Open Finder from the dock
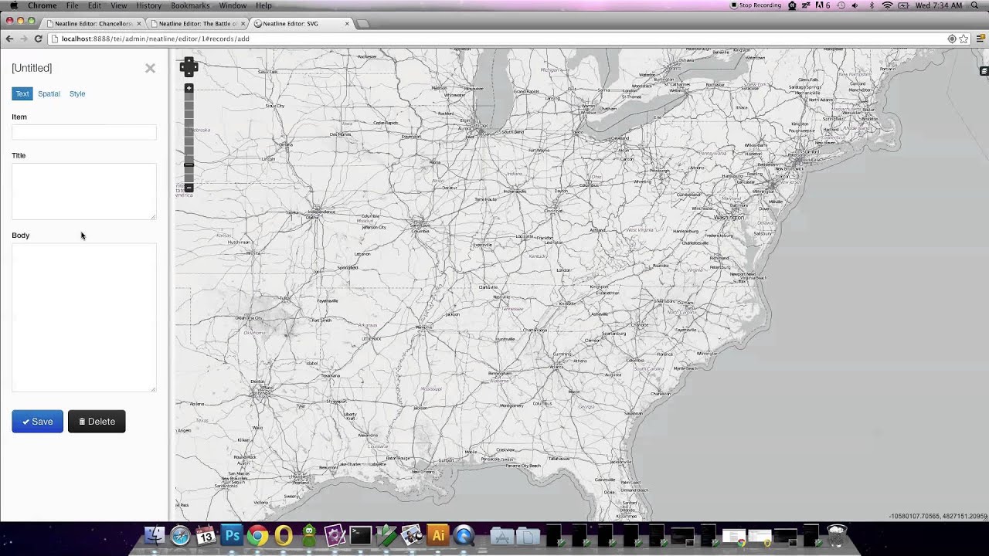Viewport: 989px width, 556px height. (155, 535)
